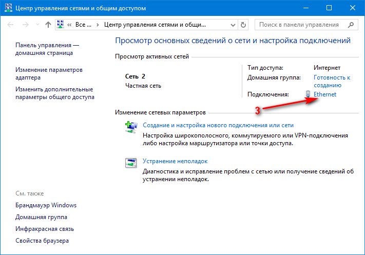The height and width of the screenshot is (255, 365).
Task: Click the troubleshooting (Устранение неполадок) icon
Action: tap(131, 163)
